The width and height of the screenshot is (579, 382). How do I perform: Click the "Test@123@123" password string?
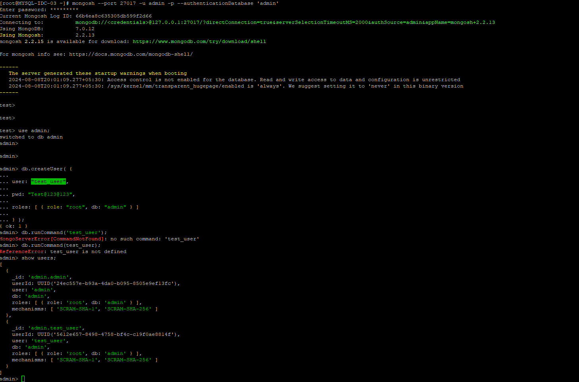pyautogui.click(x=50, y=194)
